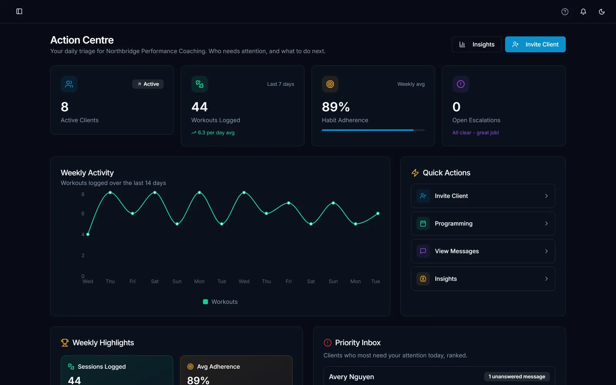This screenshot has height=385, width=616.
Task: Click the Programming calendar icon
Action: [x=423, y=223]
